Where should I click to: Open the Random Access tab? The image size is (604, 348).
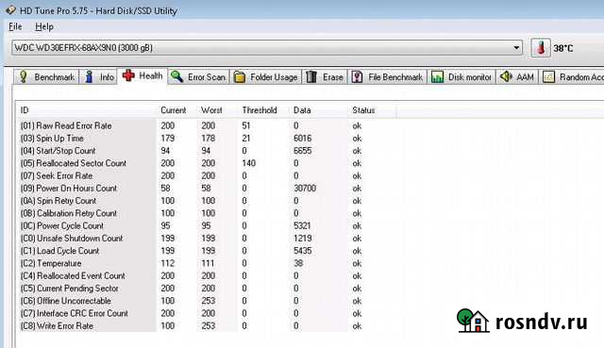tap(572, 77)
